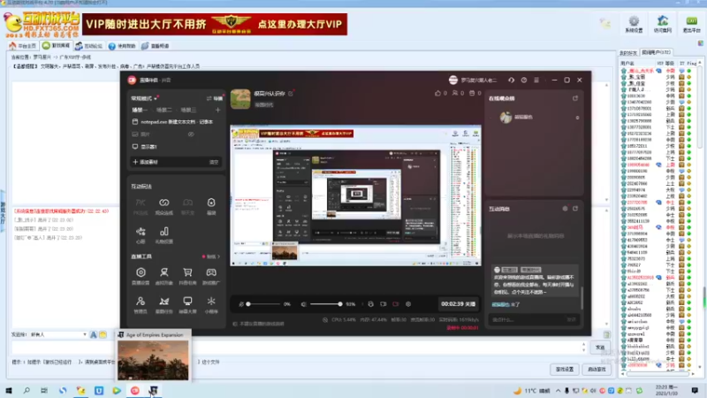Edit the stream title pencil icon

tap(291, 94)
